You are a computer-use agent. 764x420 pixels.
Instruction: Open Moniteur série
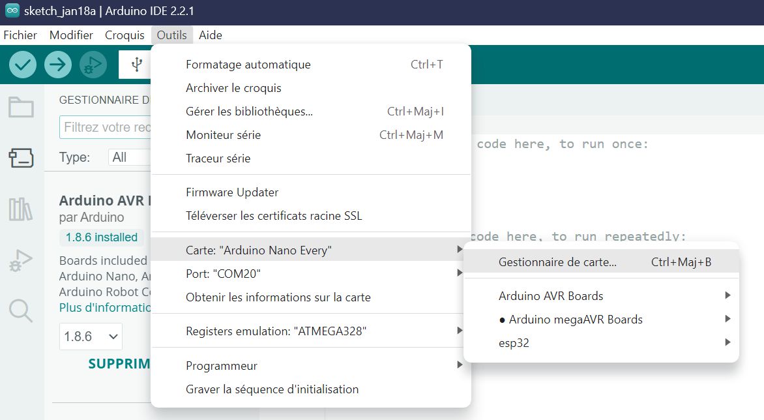click(311, 135)
